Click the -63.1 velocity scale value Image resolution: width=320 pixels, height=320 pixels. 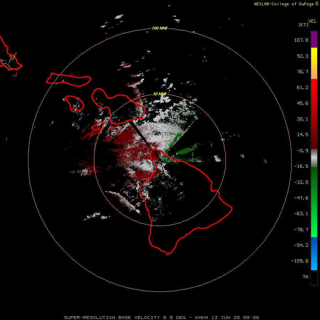pyautogui.click(x=301, y=214)
